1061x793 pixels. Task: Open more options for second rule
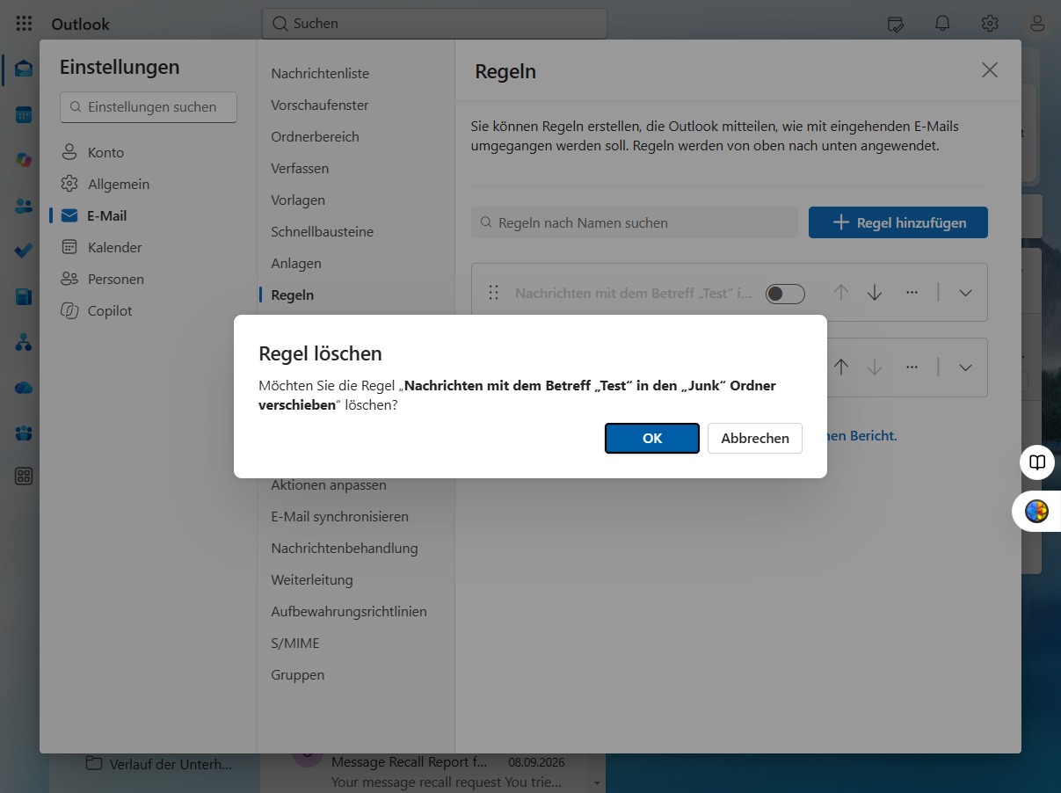point(912,367)
